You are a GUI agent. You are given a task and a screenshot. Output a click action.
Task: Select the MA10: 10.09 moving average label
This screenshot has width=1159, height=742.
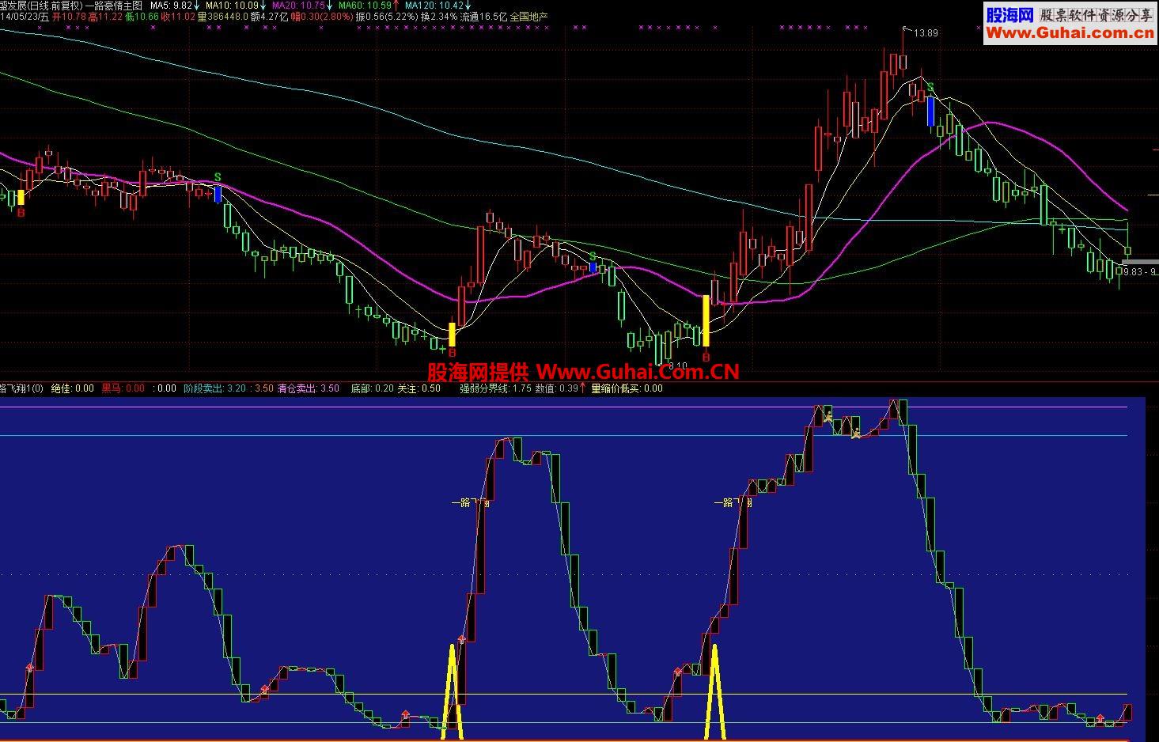pyautogui.click(x=232, y=6)
